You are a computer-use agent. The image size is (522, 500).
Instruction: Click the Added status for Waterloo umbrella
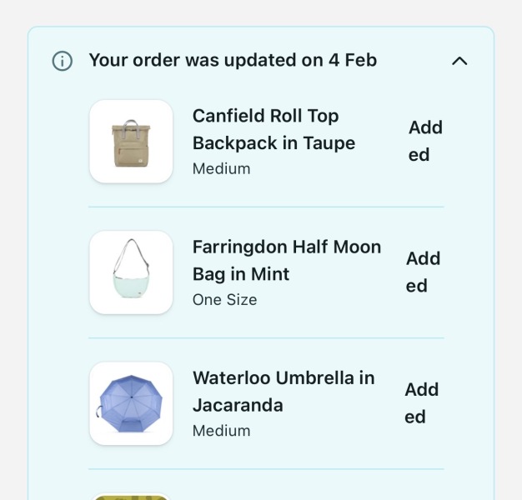[421, 402]
